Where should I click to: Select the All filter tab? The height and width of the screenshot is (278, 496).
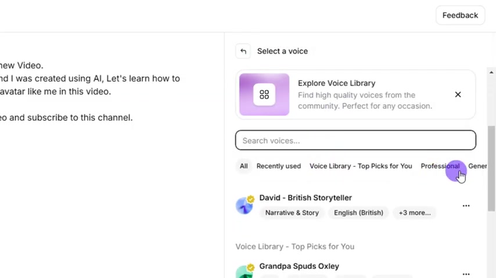pos(243,166)
